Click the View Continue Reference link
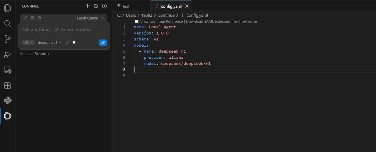376x152 pixels. [x=162, y=21]
